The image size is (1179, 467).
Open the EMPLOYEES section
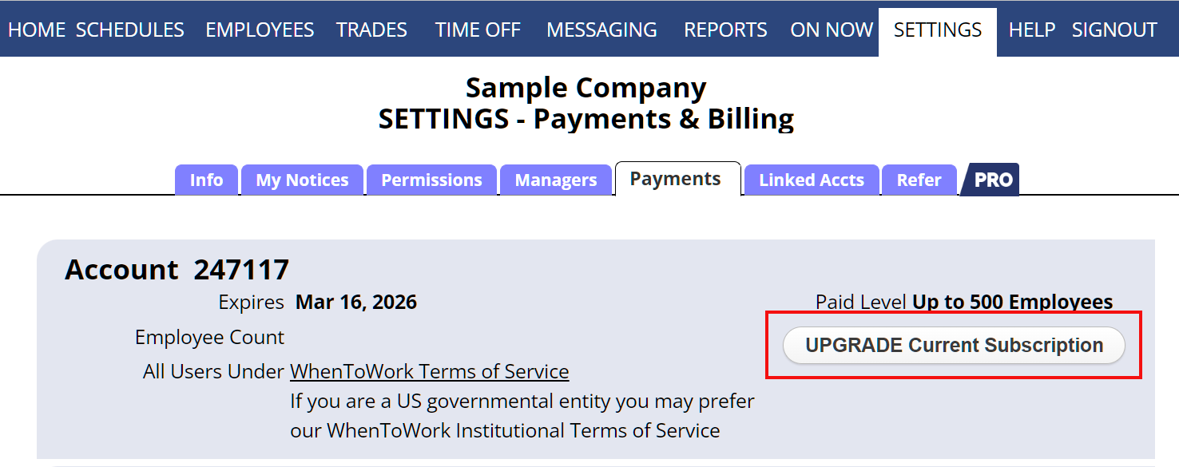pyautogui.click(x=260, y=30)
